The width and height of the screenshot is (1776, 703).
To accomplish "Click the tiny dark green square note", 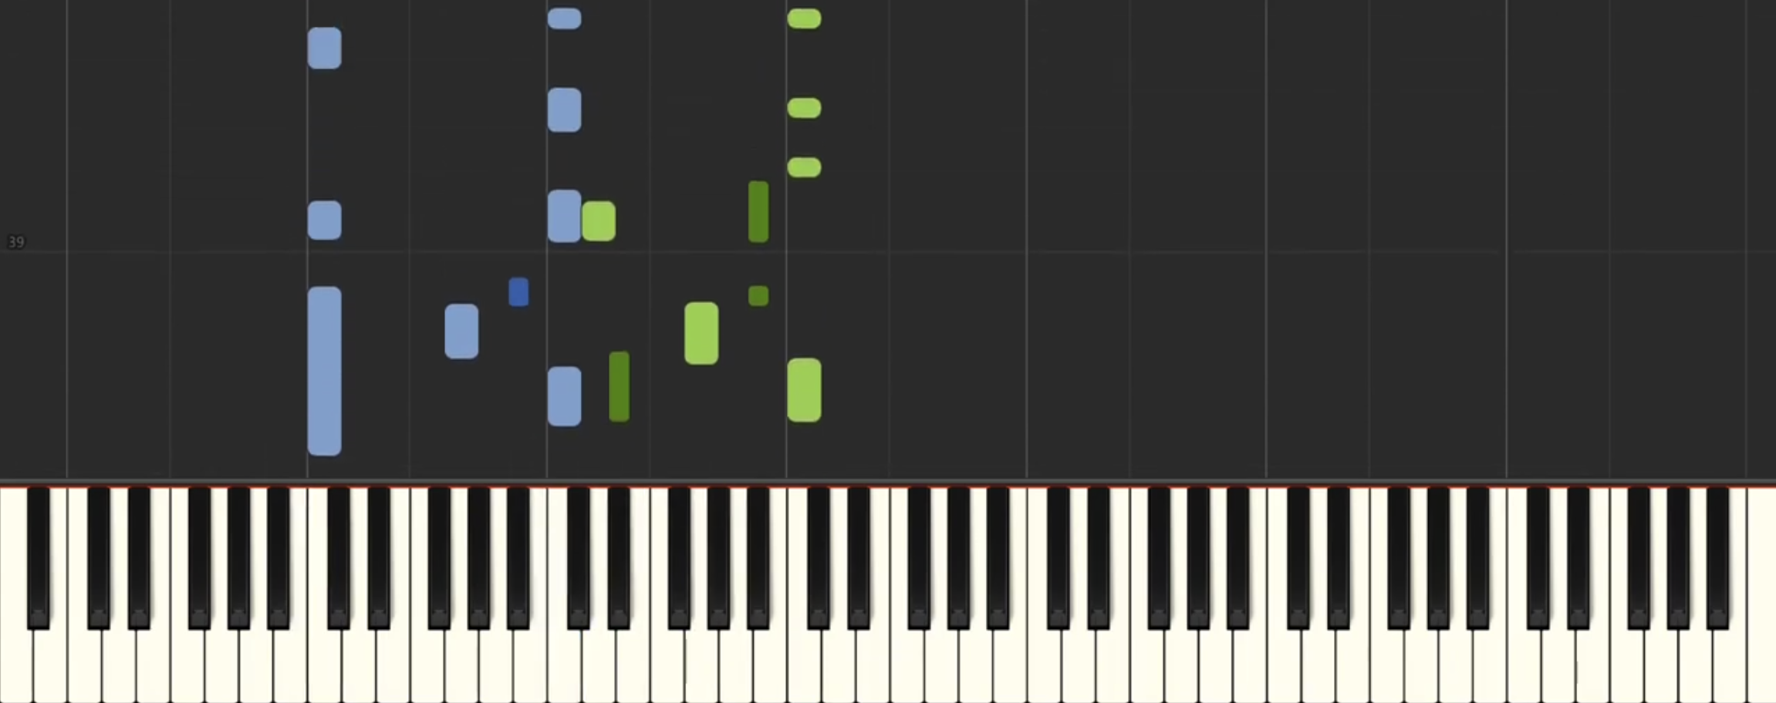I will click(x=758, y=296).
